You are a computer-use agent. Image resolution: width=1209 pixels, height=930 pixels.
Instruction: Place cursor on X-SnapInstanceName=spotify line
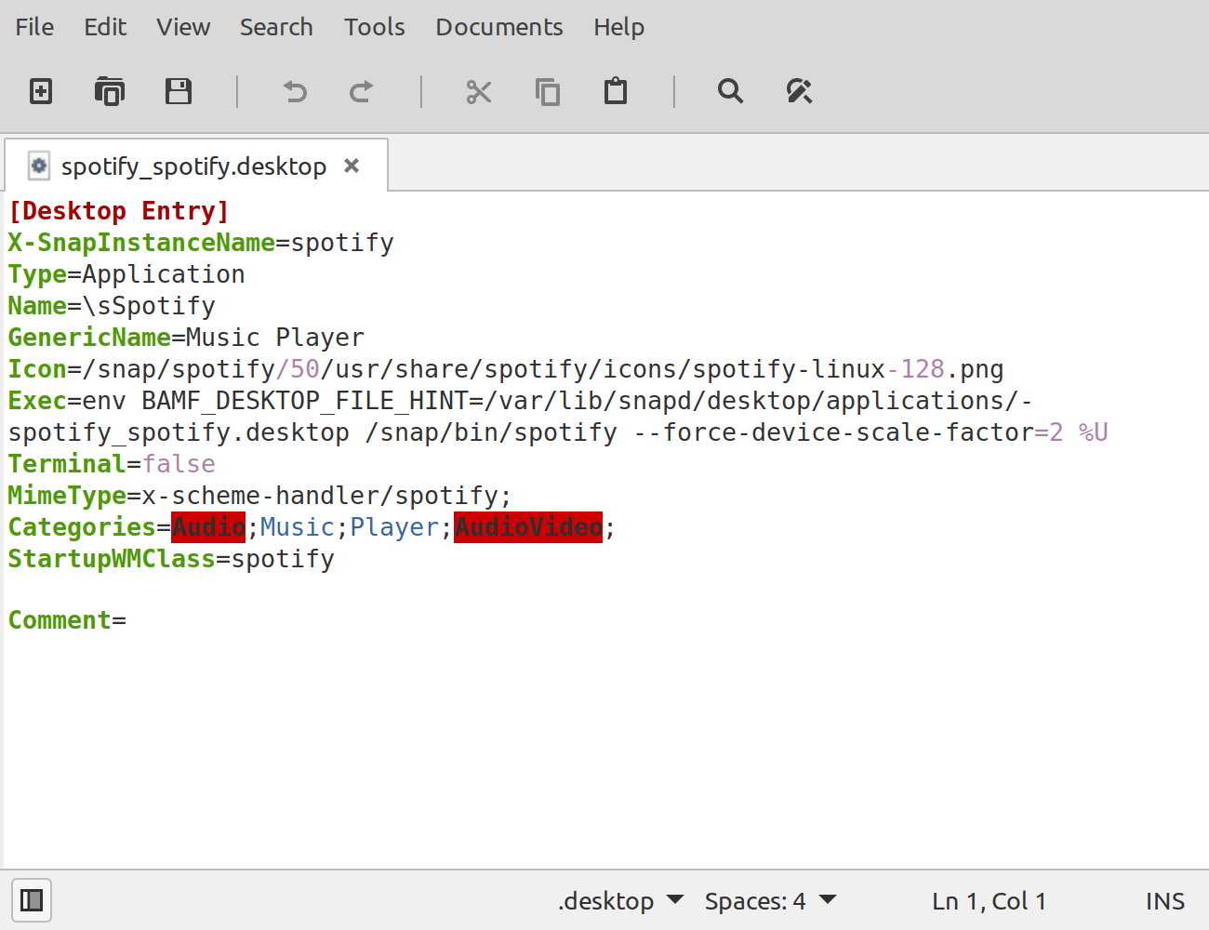tap(201, 243)
